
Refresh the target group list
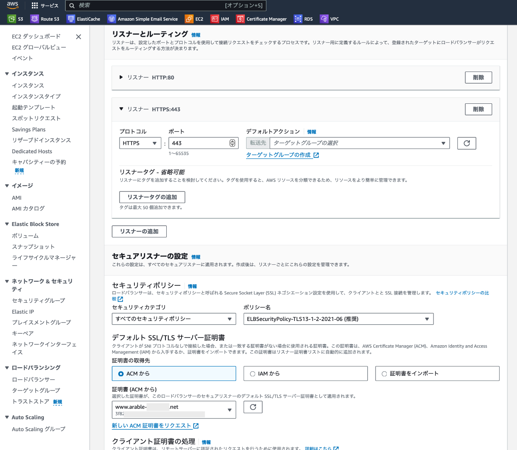point(467,143)
